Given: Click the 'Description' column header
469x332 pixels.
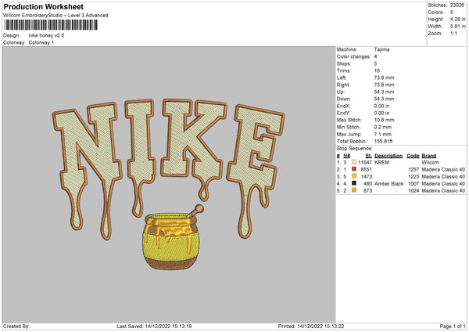Looking at the screenshot, I should pos(388,156).
